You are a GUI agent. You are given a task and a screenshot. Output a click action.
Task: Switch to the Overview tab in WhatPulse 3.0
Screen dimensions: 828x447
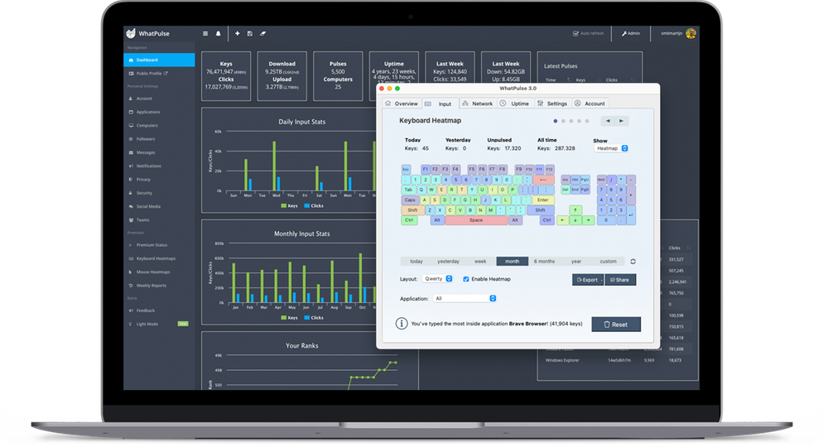[402, 103]
